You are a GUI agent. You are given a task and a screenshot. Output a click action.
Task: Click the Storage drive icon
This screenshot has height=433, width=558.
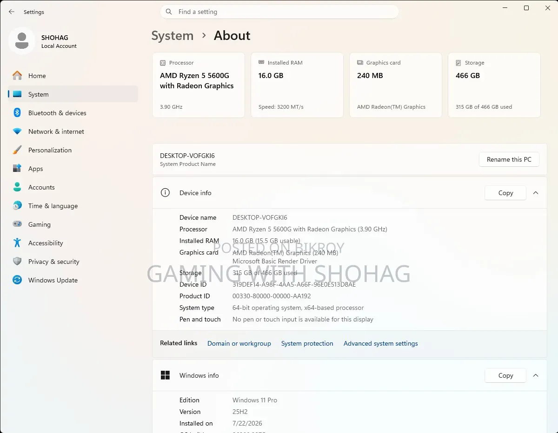pyautogui.click(x=458, y=63)
